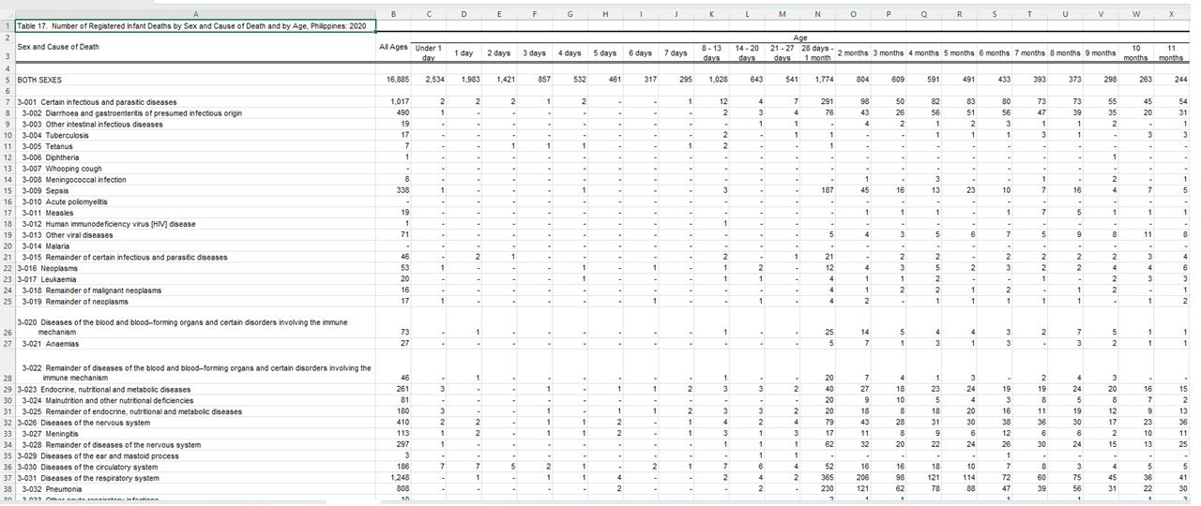Click the '3-010 Acute poliomyelitis' label

click(x=64, y=201)
